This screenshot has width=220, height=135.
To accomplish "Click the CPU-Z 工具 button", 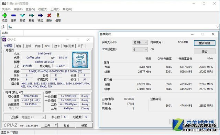I will pos(47,125).
